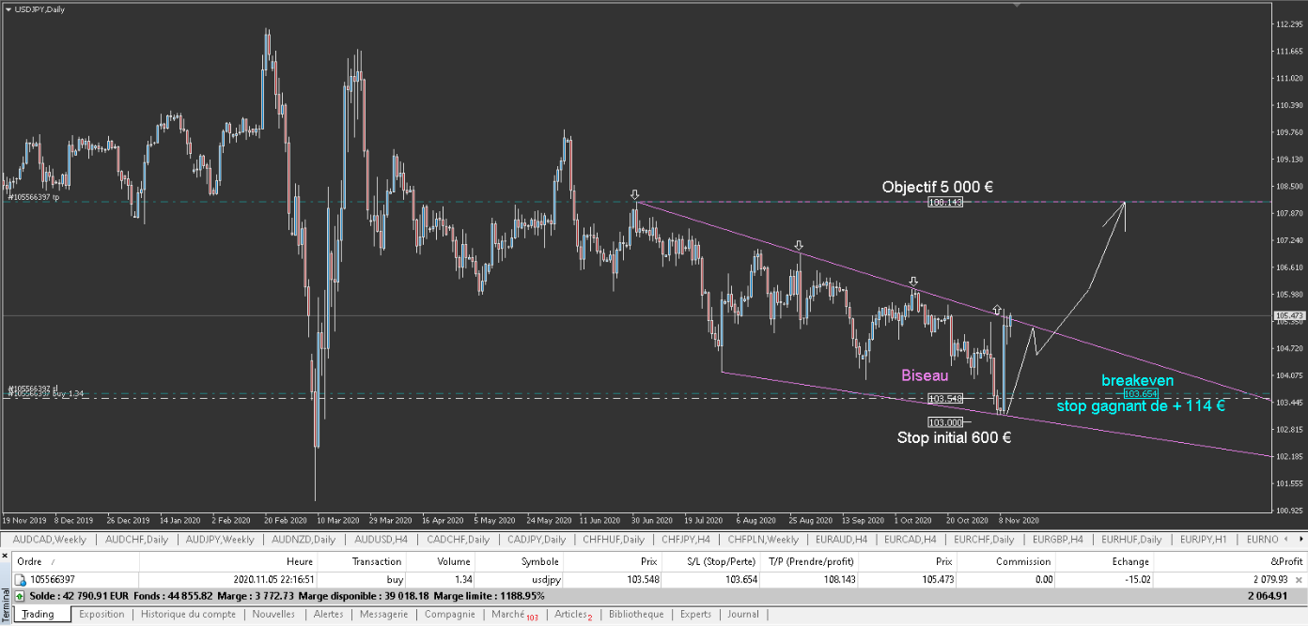Click the balance icon next to Solde

click(20, 596)
